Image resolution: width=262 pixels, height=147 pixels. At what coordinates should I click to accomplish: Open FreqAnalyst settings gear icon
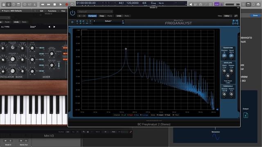click(72, 22)
